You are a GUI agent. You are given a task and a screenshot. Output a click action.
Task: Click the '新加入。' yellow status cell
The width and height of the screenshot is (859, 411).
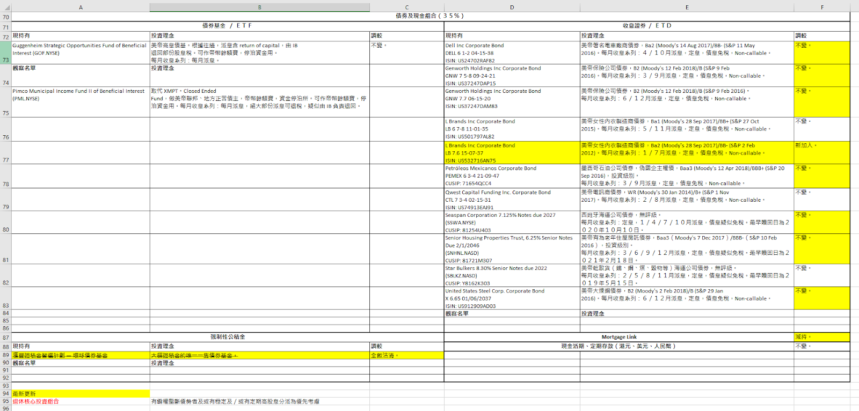pyautogui.click(x=822, y=153)
